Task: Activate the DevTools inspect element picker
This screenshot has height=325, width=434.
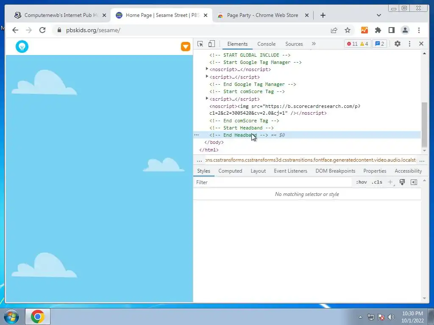Action: pyautogui.click(x=200, y=44)
